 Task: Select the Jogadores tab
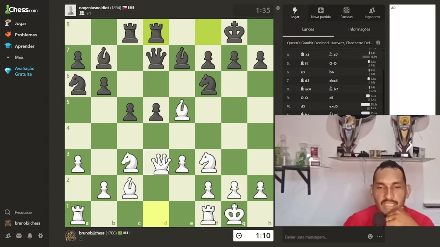point(372,13)
